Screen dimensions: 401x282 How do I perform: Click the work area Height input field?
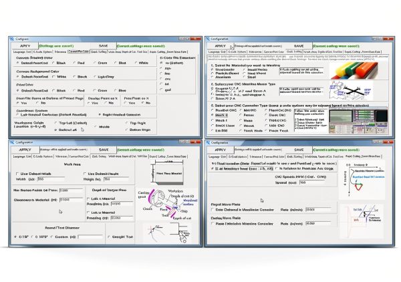[x=117, y=179]
